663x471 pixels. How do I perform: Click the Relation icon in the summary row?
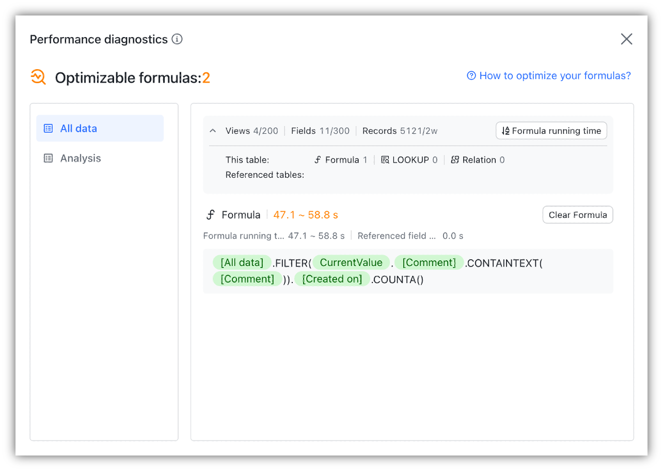click(x=455, y=160)
